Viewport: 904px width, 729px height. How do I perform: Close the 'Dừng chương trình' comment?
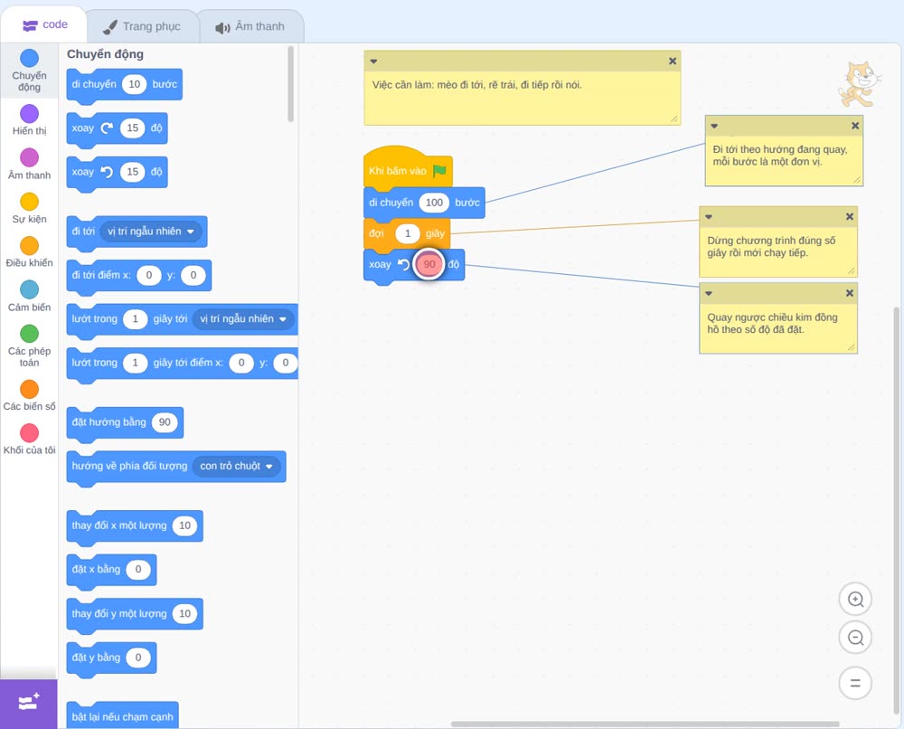pyautogui.click(x=849, y=216)
